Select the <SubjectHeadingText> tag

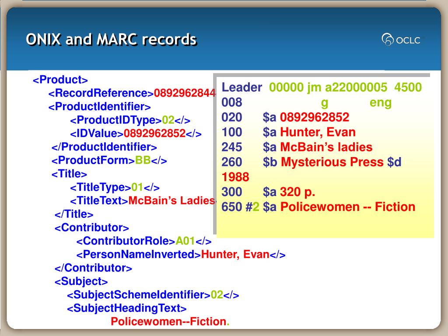tap(126, 308)
